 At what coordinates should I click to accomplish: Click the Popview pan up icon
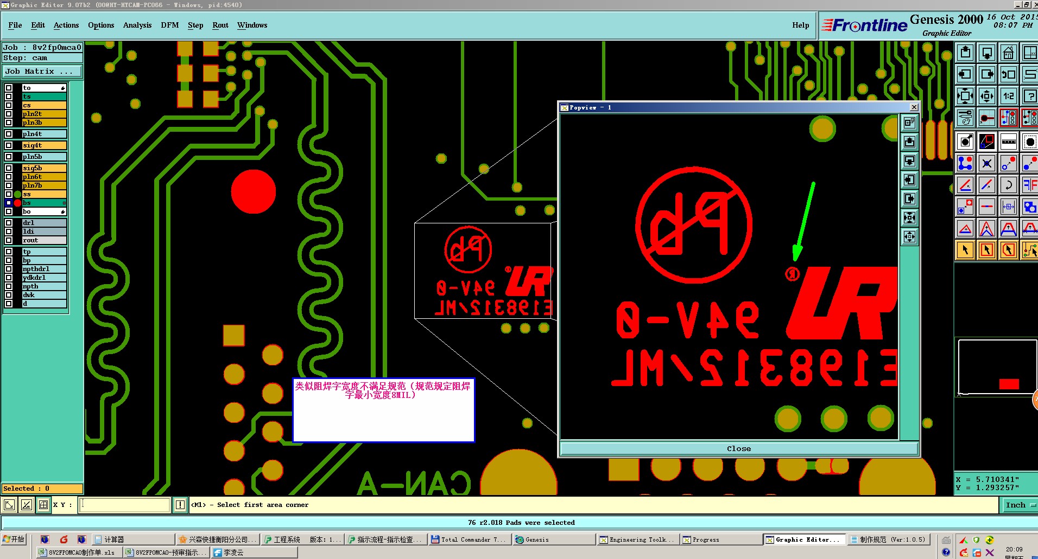coord(910,142)
